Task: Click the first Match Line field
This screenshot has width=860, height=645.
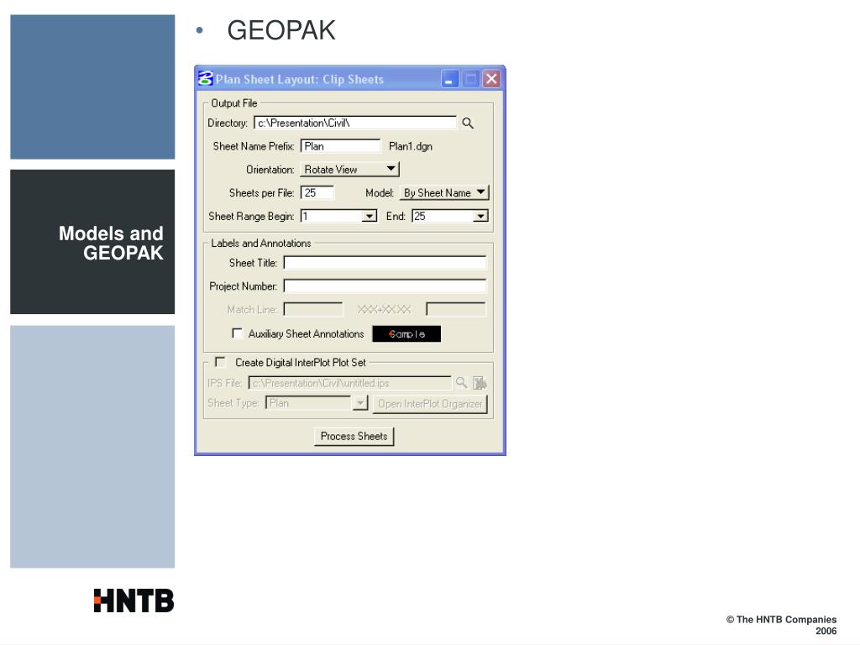Action: [313, 309]
